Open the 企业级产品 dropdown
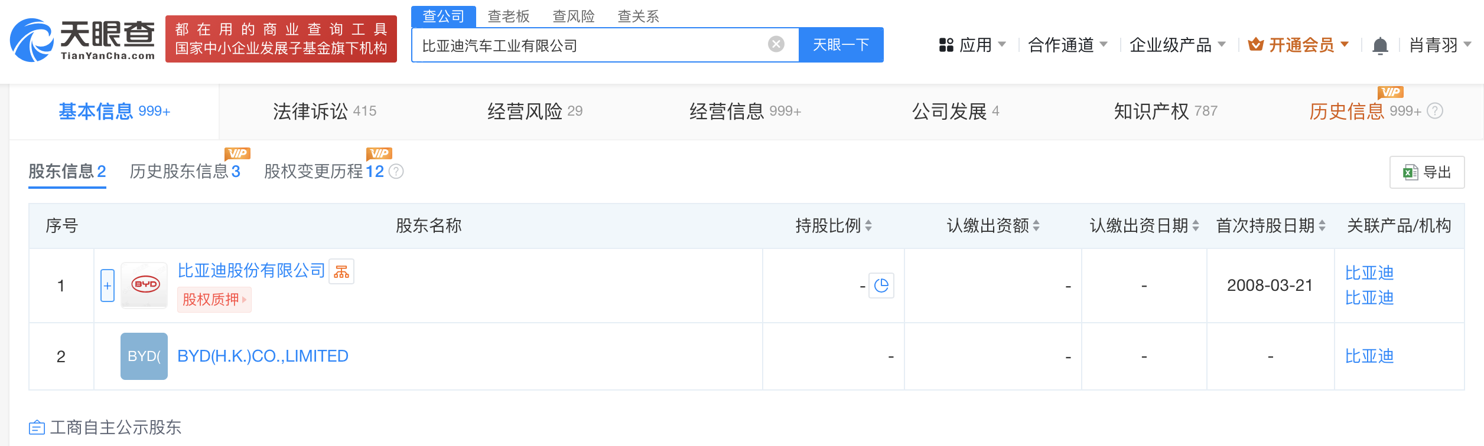Image resolution: width=1484 pixels, height=446 pixels. tap(1177, 45)
